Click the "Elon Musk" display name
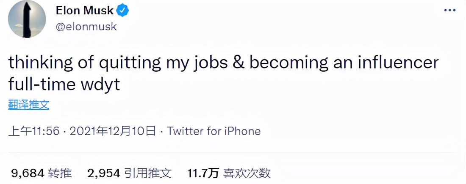Image resolution: width=466 pixels, height=184 pixels. [x=85, y=11]
